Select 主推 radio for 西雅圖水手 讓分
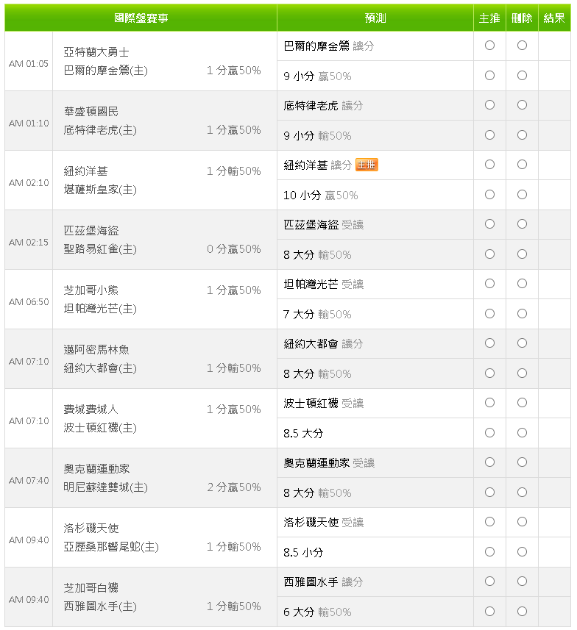Screen dimensions: 577x630 coord(489,581)
